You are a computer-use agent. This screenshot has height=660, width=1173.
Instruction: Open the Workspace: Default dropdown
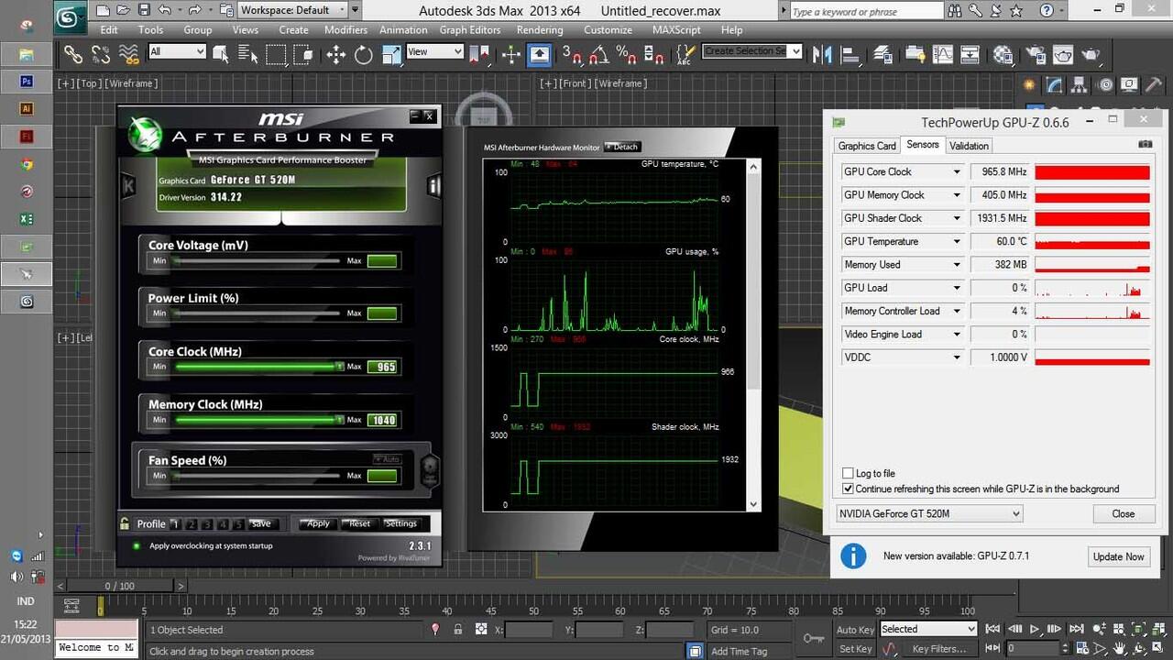[293, 10]
